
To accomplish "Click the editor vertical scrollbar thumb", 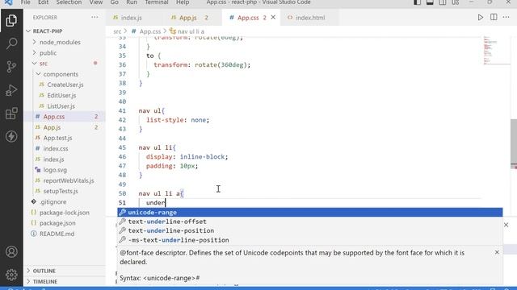I will (514, 142).
